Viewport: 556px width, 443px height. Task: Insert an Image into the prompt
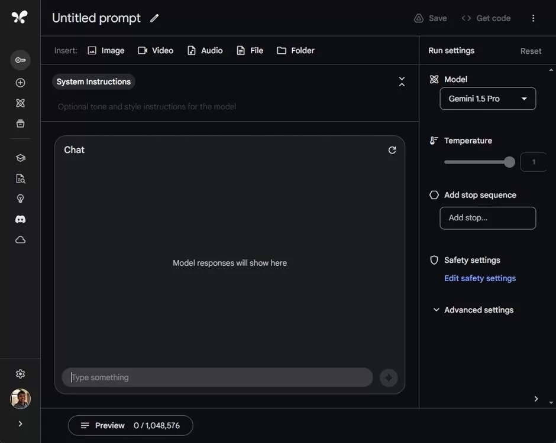[106, 51]
